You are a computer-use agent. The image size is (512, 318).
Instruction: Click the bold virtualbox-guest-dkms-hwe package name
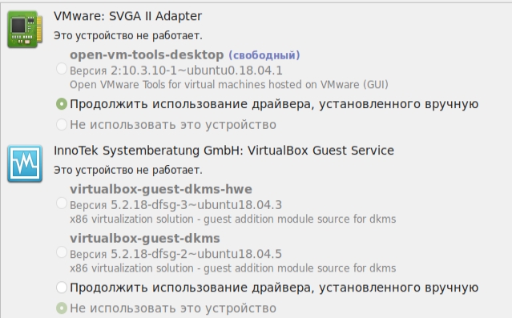coord(161,189)
